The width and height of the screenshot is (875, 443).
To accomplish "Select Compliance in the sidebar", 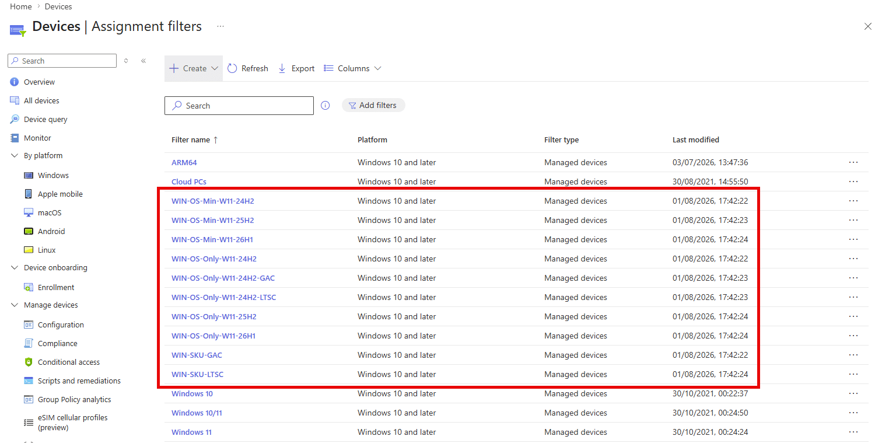I will pyautogui.click(x=58, y=343).
